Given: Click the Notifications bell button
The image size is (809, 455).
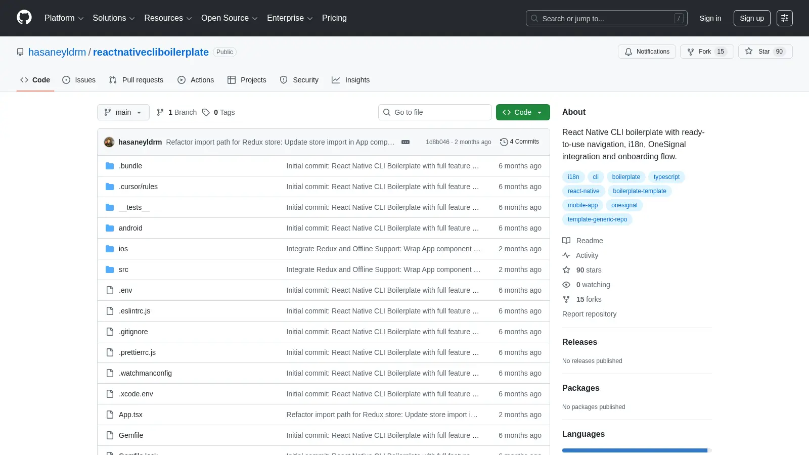Looking at the screenshot, I should click(647, 52).
